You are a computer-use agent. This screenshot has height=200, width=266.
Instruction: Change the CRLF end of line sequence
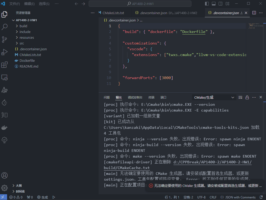pyautogui.click(x=213, y=197)
